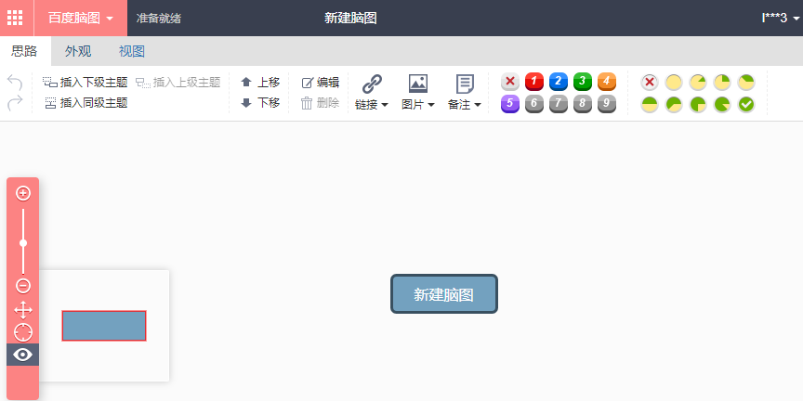803x401 pixels.
Task: Click the navigator thumbnail rectangle
Action: point(104,325)
